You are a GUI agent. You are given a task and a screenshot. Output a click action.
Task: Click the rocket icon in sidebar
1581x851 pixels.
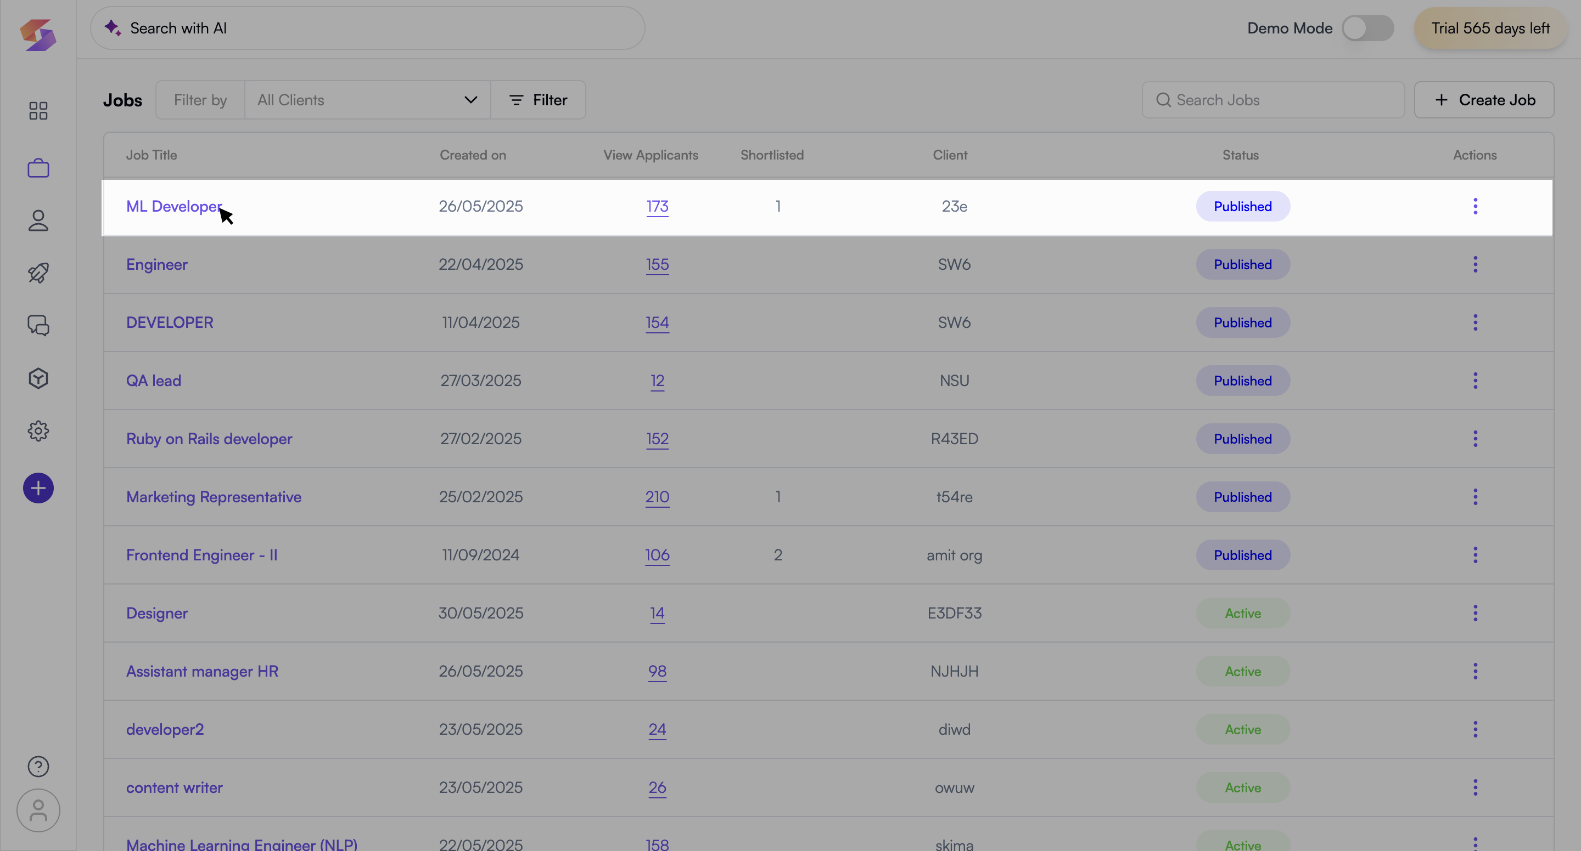tap(38, 273)
